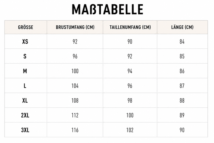This screenshot has height=143, width=214.
Task: Click the XL size row label
Action: tap(25, 101)
